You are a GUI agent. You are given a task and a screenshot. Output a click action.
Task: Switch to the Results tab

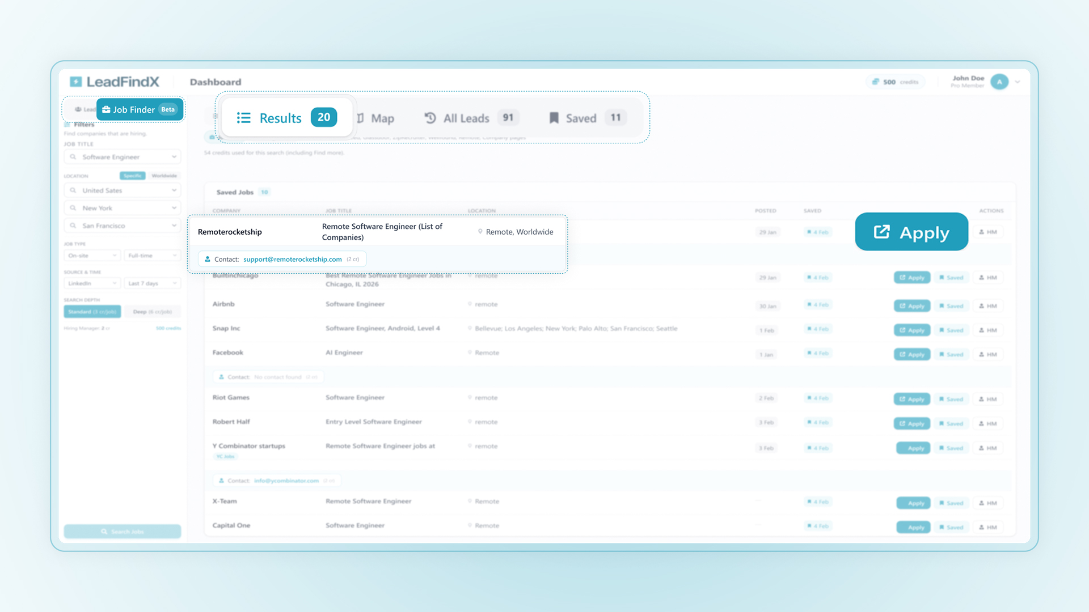click(286, 118)
